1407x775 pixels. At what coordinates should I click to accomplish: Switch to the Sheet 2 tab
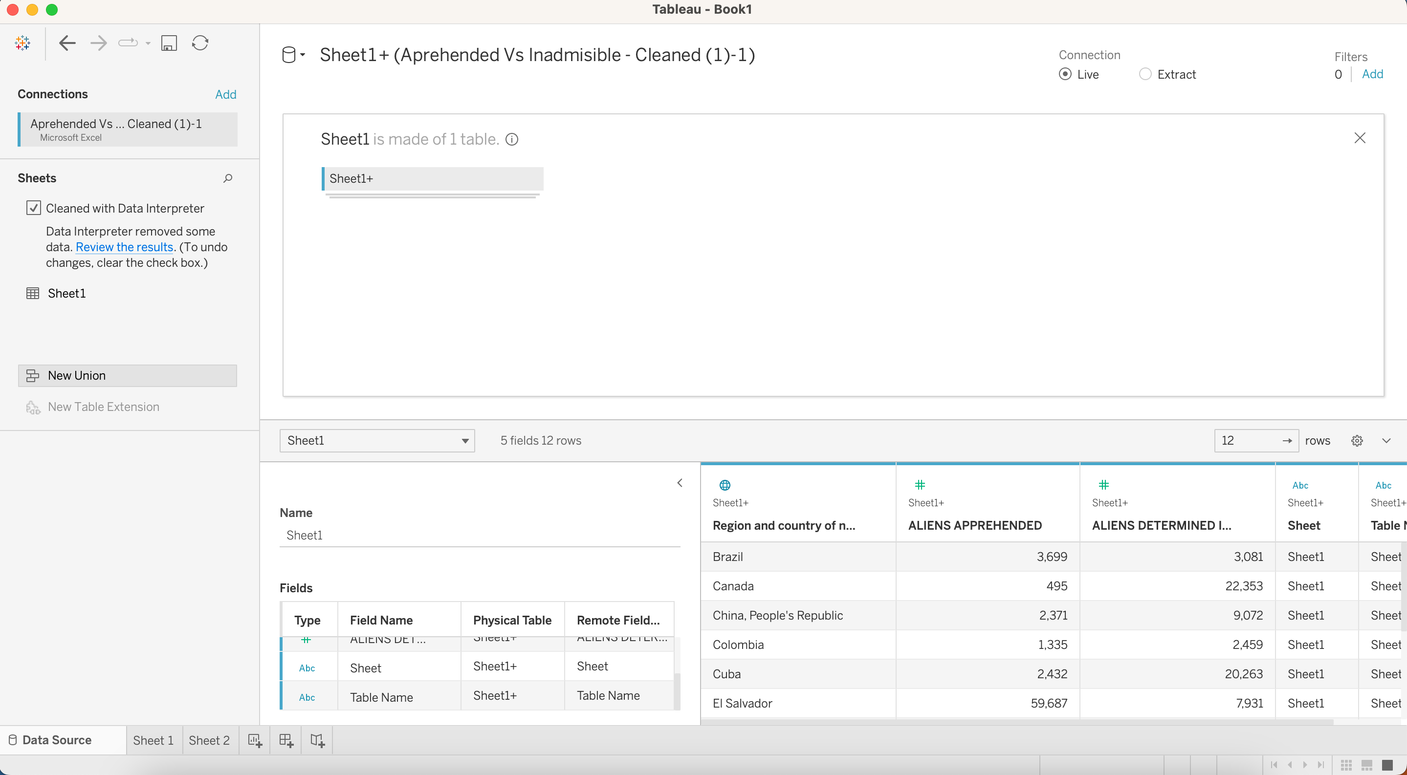[209, 741]
